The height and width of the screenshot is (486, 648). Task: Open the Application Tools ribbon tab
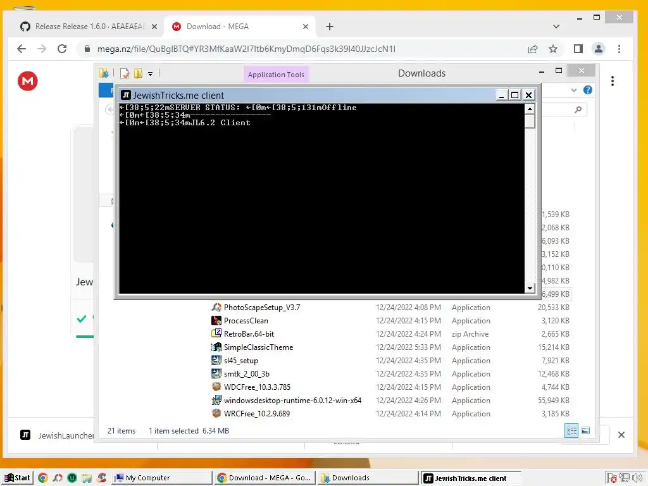[276, 75]
